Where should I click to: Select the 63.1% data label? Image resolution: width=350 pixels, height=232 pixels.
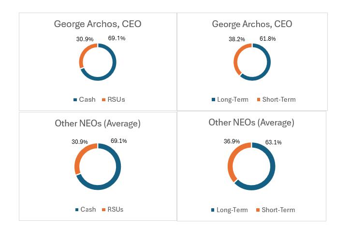tap(272, 142)
